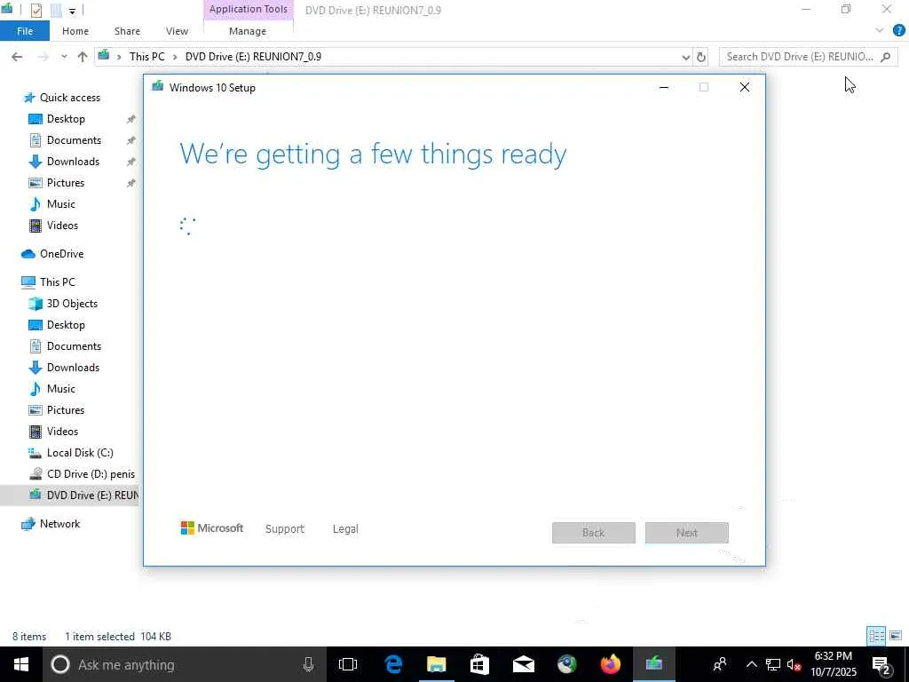This screenshot has width=909, height=682.
Task: Open Downloads under This PC
Action: 73,368
